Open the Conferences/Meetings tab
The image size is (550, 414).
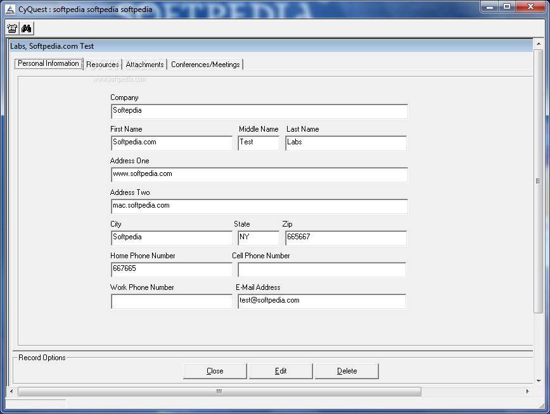[205, 65]
